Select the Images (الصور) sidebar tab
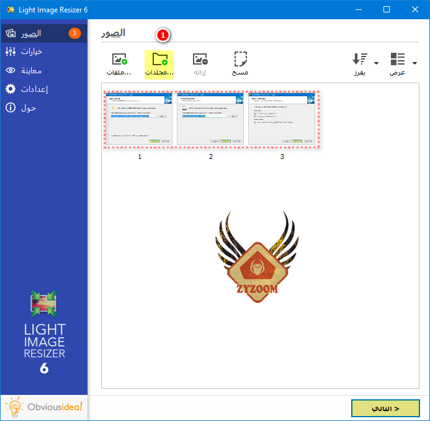 click(x=44, y=33)
